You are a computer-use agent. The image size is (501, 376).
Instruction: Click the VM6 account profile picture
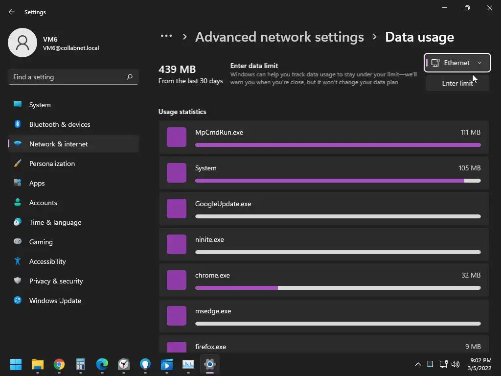click(x=23, y=43)
